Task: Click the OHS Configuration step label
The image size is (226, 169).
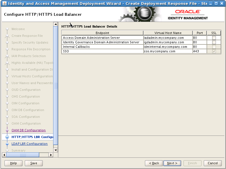Action: click(x=26, y=97)
